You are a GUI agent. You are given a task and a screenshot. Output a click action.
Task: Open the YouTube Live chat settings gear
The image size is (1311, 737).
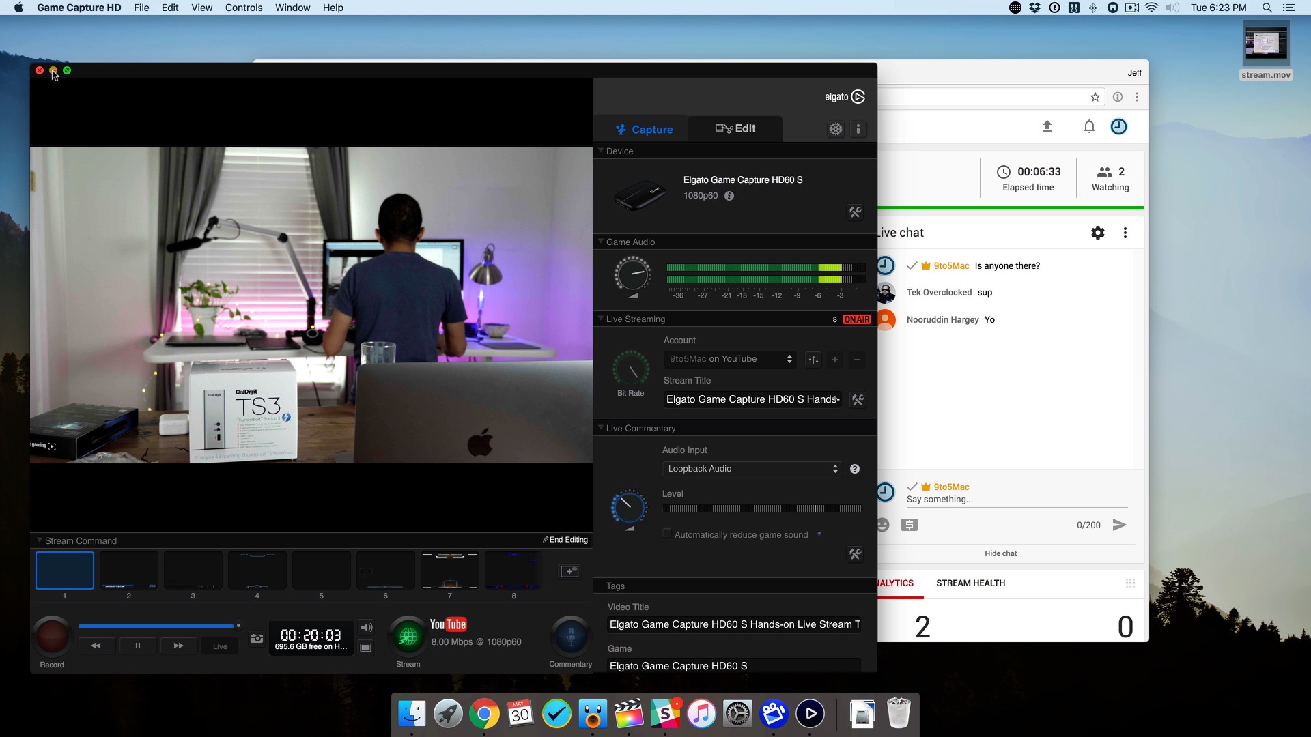tap(1097, 233)
